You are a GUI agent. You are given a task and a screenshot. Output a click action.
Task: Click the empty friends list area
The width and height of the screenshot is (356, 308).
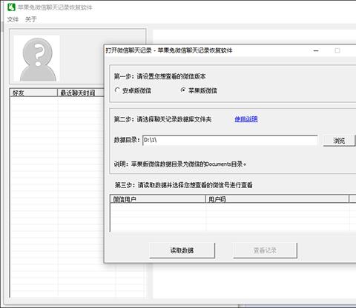point(57,196)
